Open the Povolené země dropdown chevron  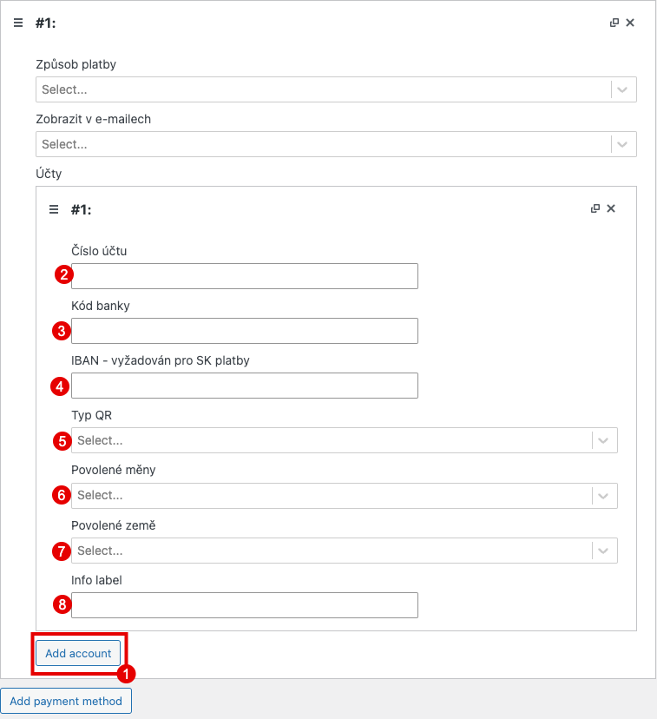(x=603, y=551)
